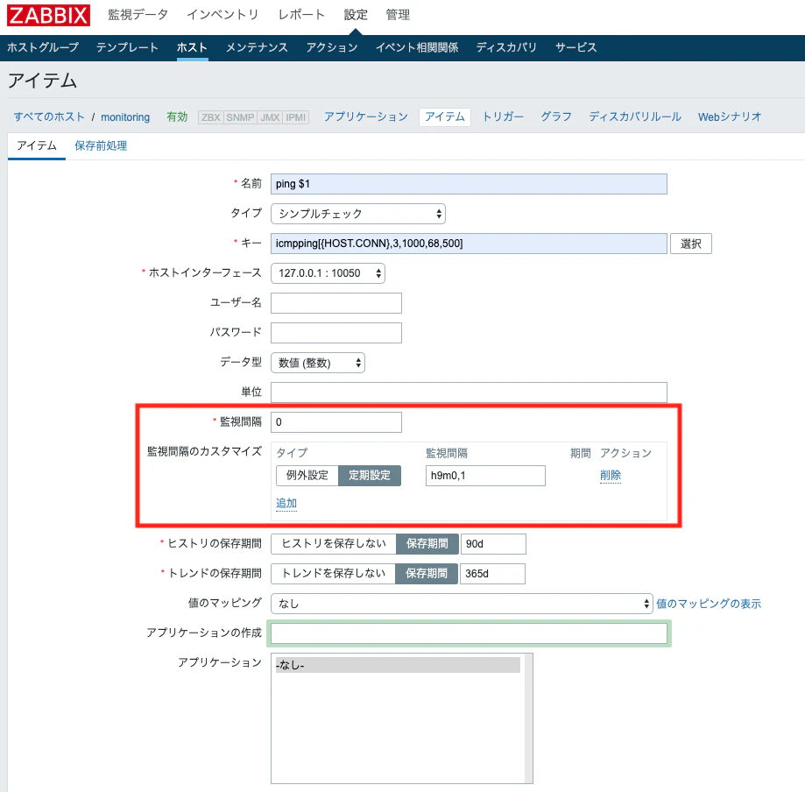Open the アプリケーション host tab
The image size is (805, 792).
366,117
